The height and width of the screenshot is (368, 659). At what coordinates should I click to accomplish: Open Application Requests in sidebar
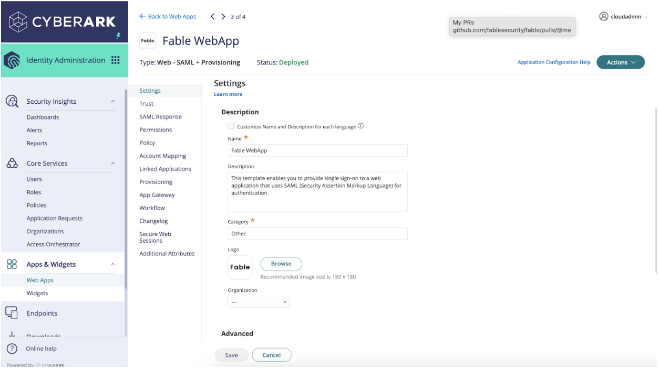(x=55, y=219)
